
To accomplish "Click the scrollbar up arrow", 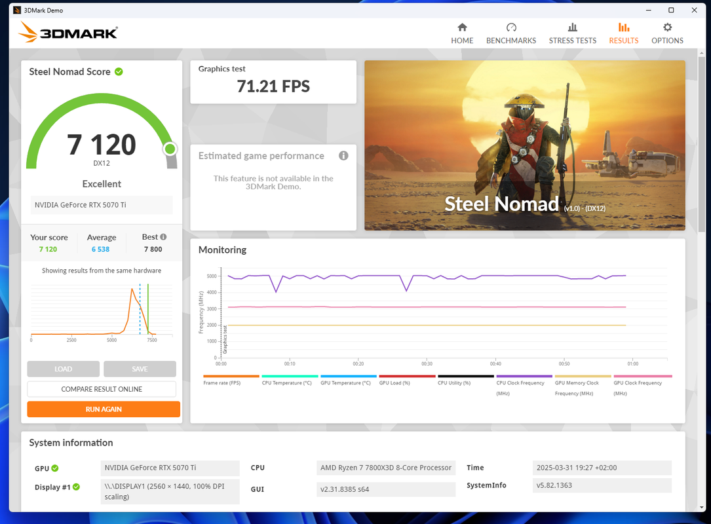I will click(x=702, y=52).
